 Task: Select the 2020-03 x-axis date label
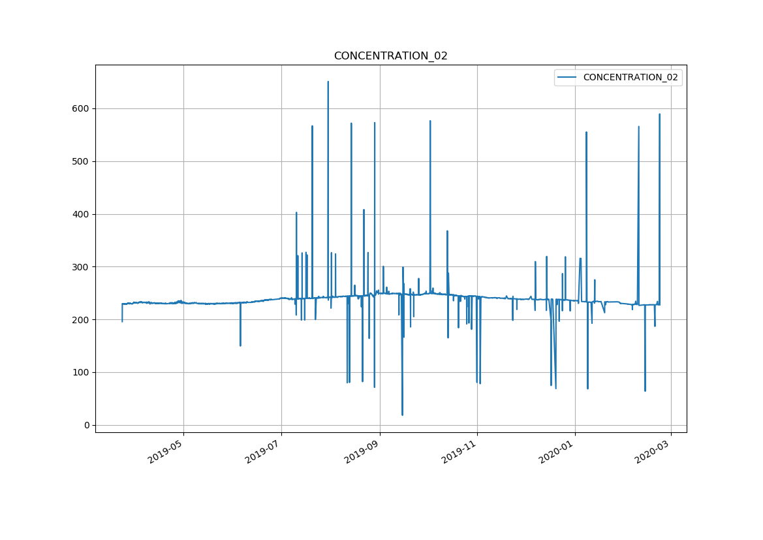pos(653,451)
